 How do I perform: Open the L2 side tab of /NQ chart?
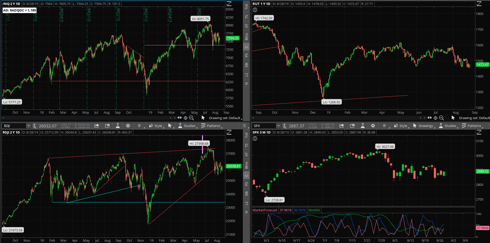[x=246, y=75]
